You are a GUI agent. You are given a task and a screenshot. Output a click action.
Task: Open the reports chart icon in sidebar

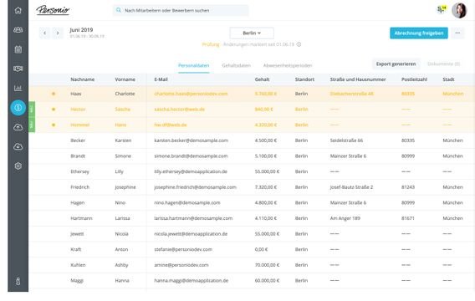18,88
